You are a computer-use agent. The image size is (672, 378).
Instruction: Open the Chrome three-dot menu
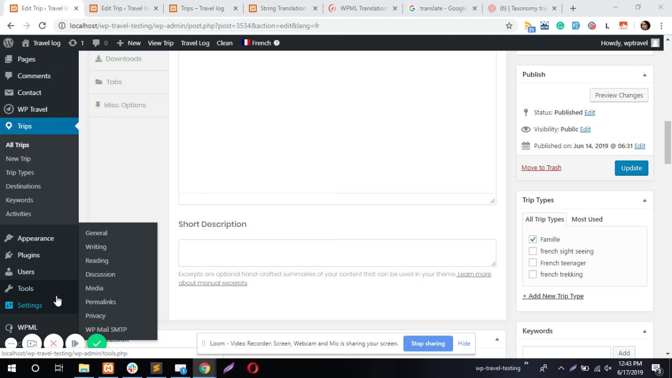point(661,26)
